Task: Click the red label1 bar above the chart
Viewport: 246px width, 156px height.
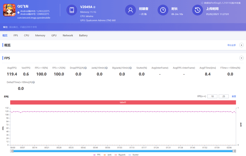Action: [123, 102]
